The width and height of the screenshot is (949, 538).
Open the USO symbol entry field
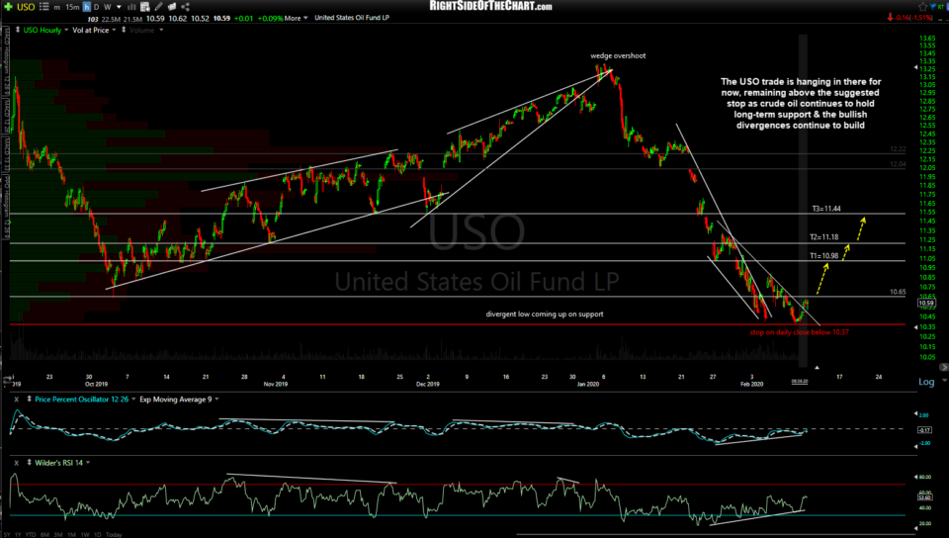point(26,7)
